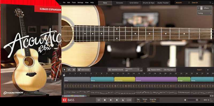Open the Settings menu
Screen dimensions: 214x106
[80, 2]
